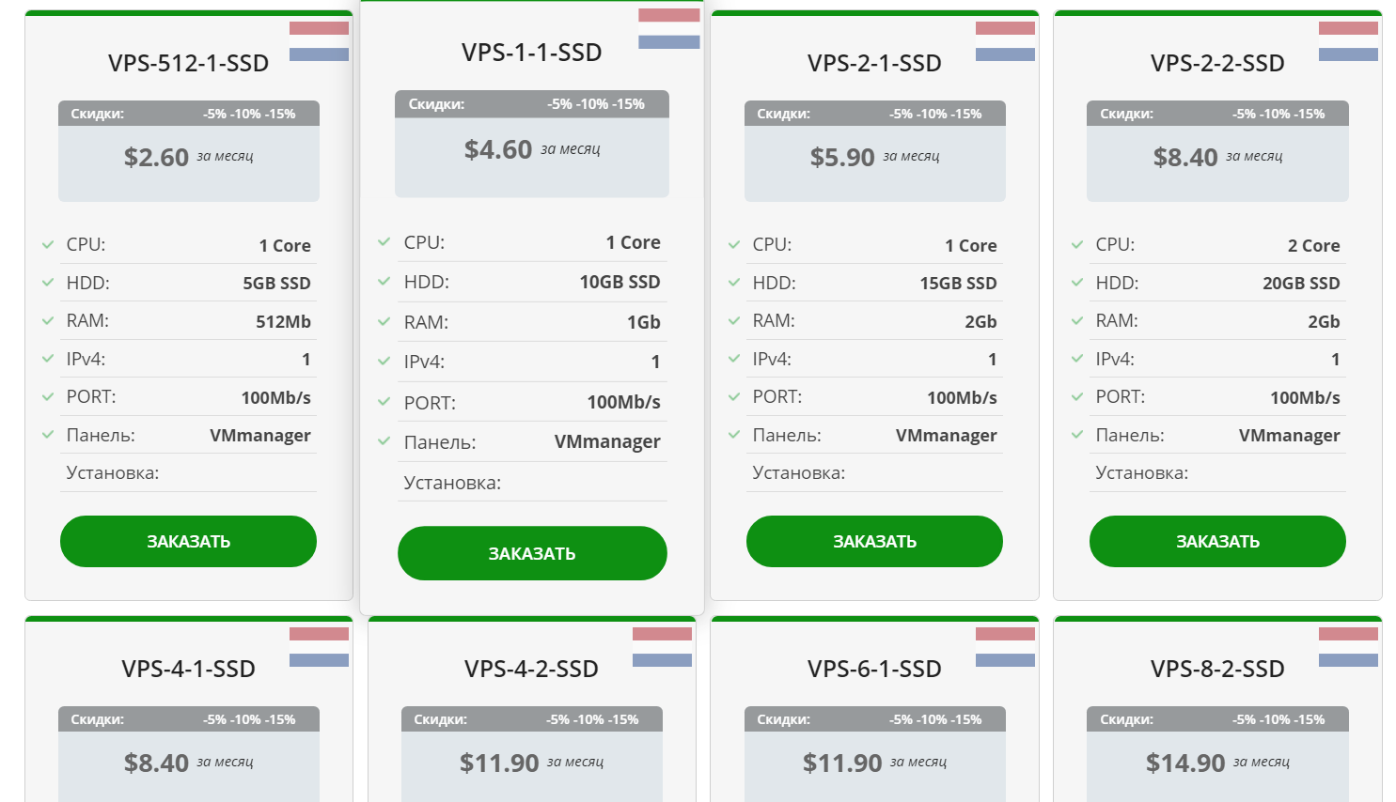Click the flag icon on VPS-4-1-SSD card
This screenshot has width=1396, height=802.
coord(319,647)
